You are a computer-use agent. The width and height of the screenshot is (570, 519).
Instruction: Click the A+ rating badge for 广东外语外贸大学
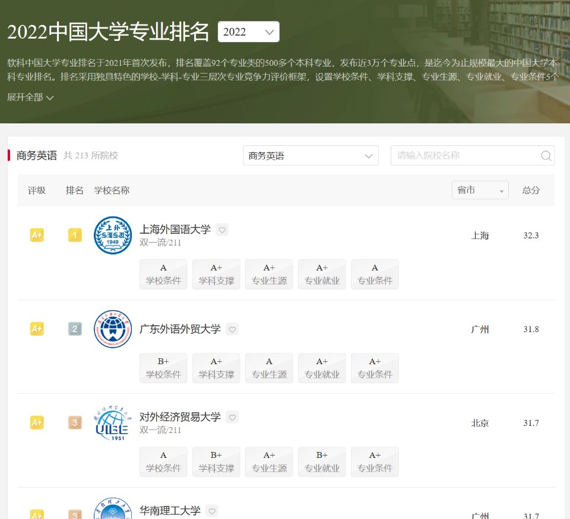[37, 329]
